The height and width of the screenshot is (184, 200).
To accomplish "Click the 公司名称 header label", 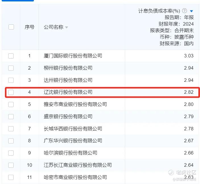I will click(x=53, y=27).
